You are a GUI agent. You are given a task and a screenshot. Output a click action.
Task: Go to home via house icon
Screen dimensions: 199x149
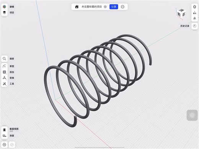click(77, 7)
